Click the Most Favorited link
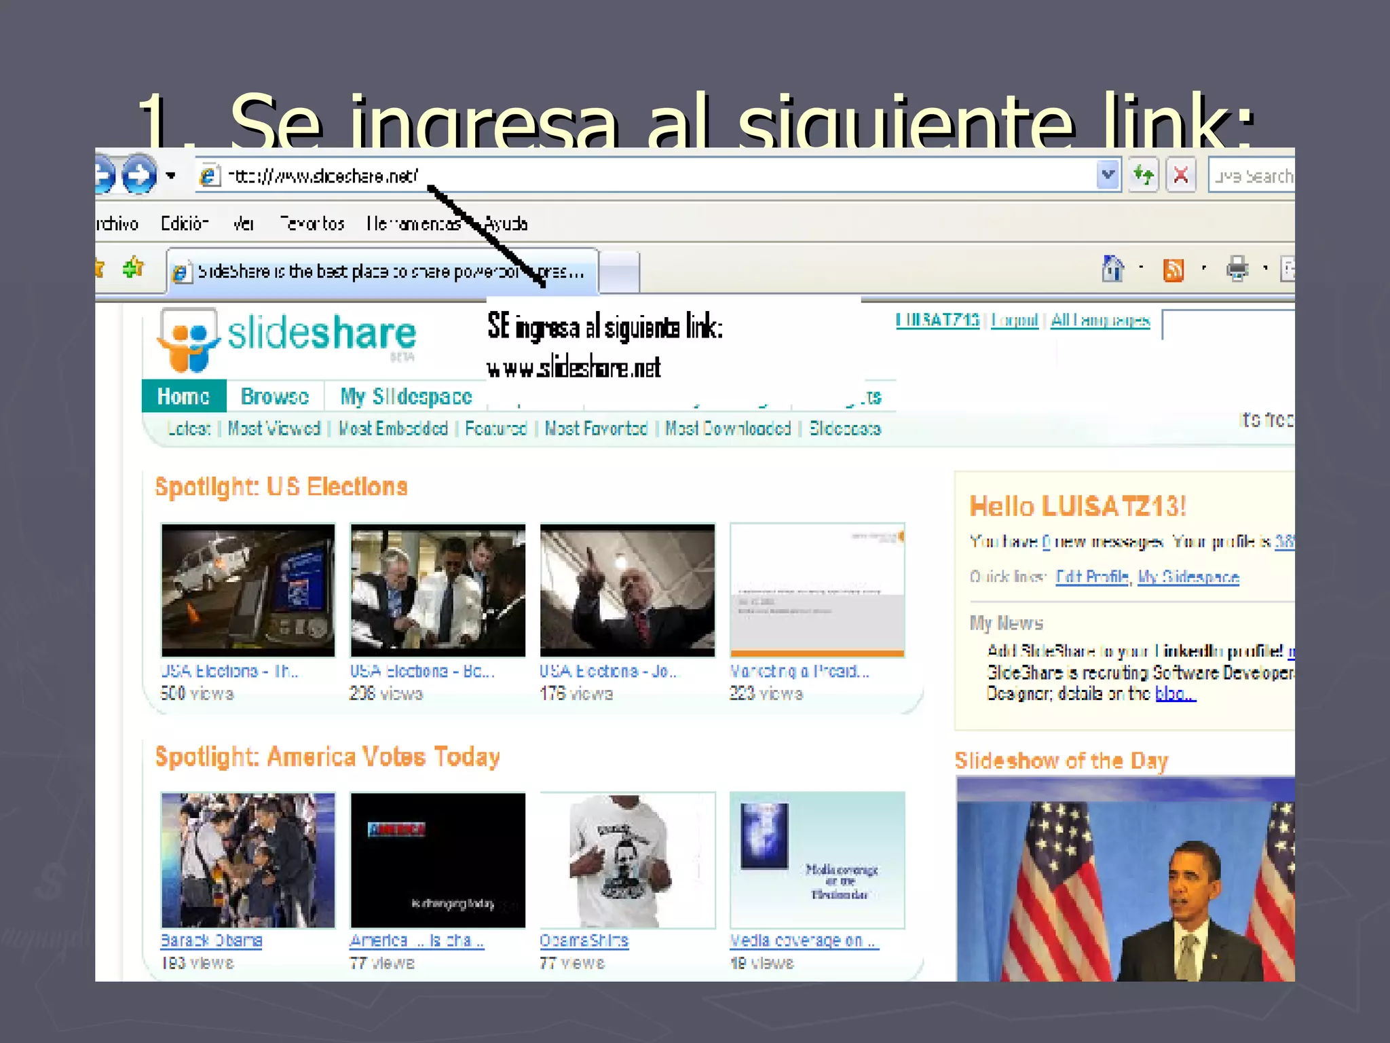 [596, 428]
